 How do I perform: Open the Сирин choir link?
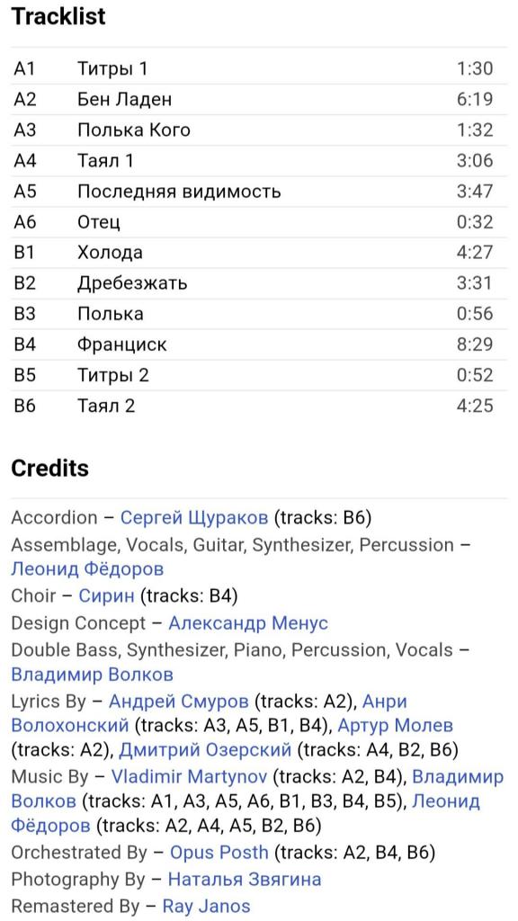[107, 595]
